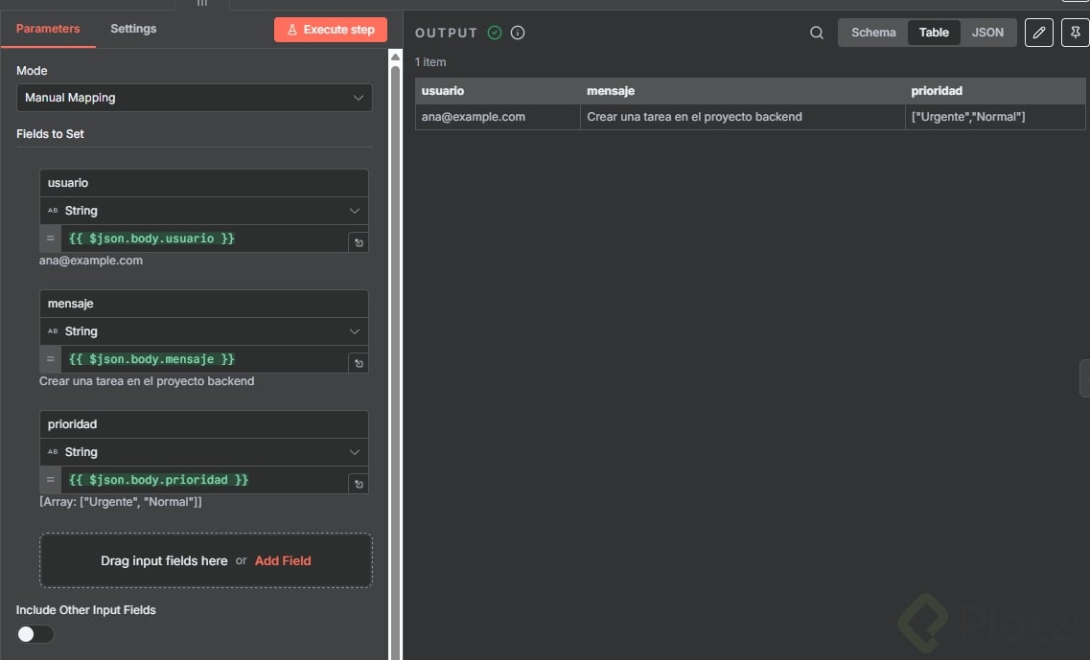This screenshot has height=660, width=1090.
Task: Click the ana@example.com table cell
Action: 498,117
